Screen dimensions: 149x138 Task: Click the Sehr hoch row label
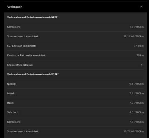(13, 112)
